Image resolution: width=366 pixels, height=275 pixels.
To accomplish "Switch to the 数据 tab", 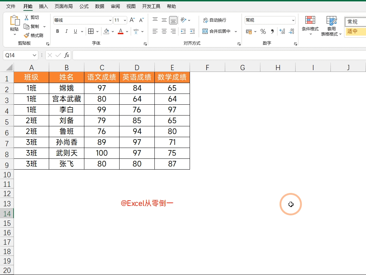I will (x=100, y=6).
